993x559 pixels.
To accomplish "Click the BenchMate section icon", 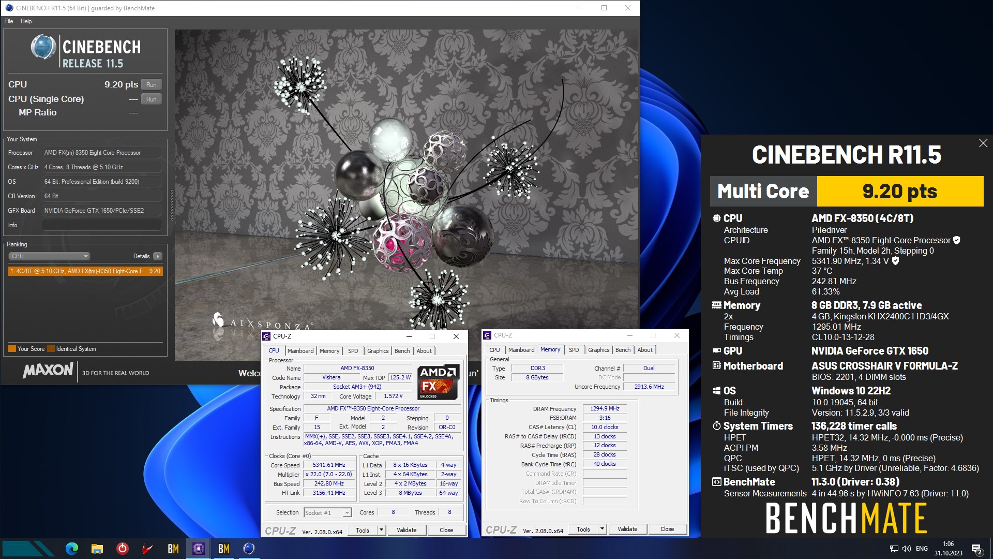I will [x=716, y=482].
